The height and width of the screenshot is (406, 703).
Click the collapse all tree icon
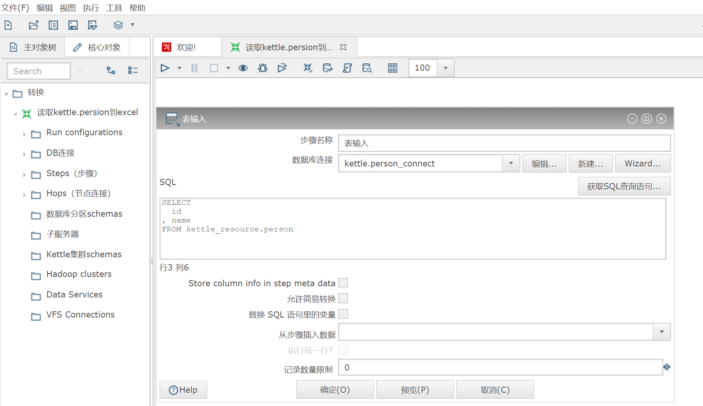pyautogui.click(x=133, y=70)
